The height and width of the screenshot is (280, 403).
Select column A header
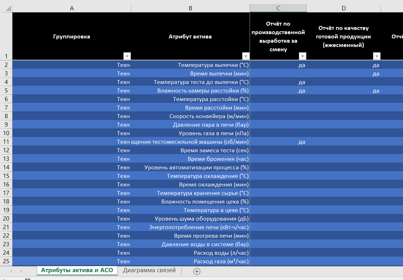coord(72,8)
